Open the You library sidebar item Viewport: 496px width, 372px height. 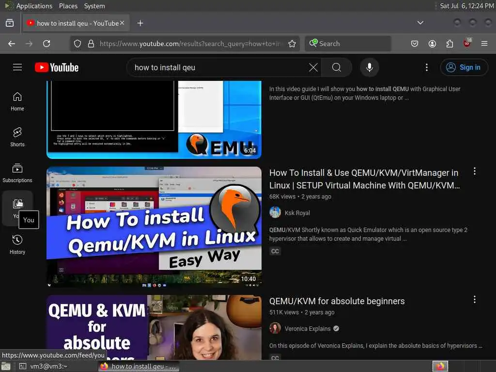click(17, 208)
